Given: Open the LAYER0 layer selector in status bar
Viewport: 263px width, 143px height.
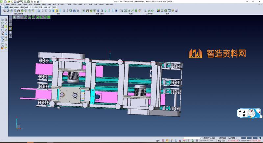Looking at the screenshot, I should pos(232,138).
